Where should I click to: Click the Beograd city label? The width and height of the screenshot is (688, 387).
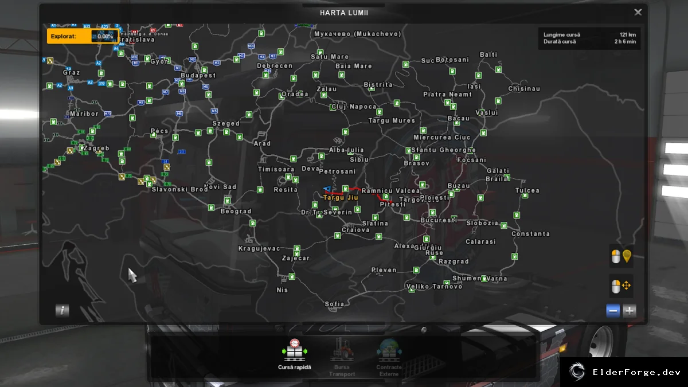[x=236, y=211]
